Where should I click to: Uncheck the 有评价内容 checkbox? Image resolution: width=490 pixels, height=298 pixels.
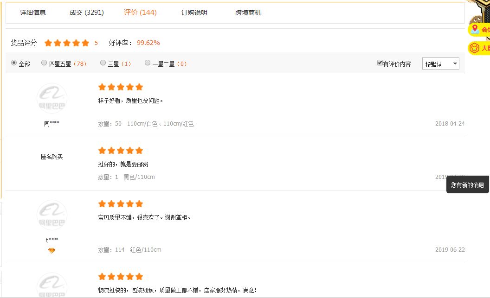click(380, 63)
